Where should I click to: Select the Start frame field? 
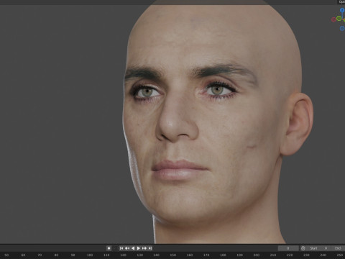pos(318,248)
